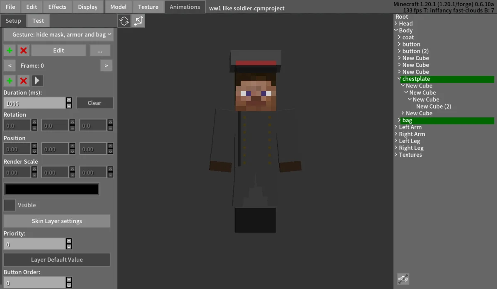The height and width of the screenshot is (289, 497).
Task: Click the Priority input field
Action: coord(35,244)
